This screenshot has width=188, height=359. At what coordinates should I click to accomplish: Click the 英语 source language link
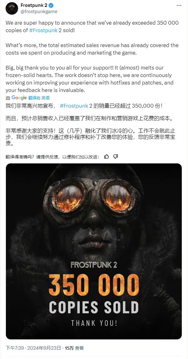coord(45,98)
